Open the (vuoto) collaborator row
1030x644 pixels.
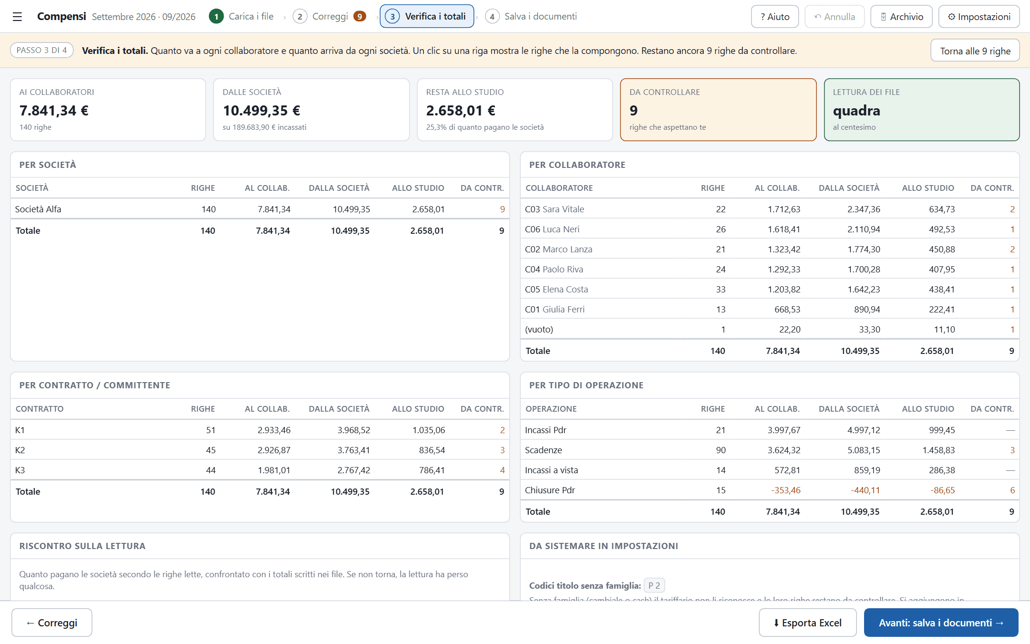[770, 329]
